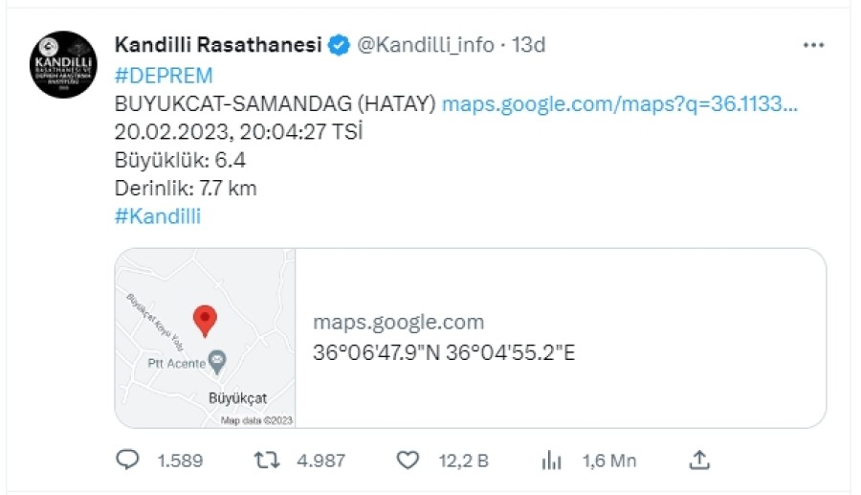View tweet analytics bar chart icon
The height and width of the screenshot is (495, 861).
[x=552, y=461]
